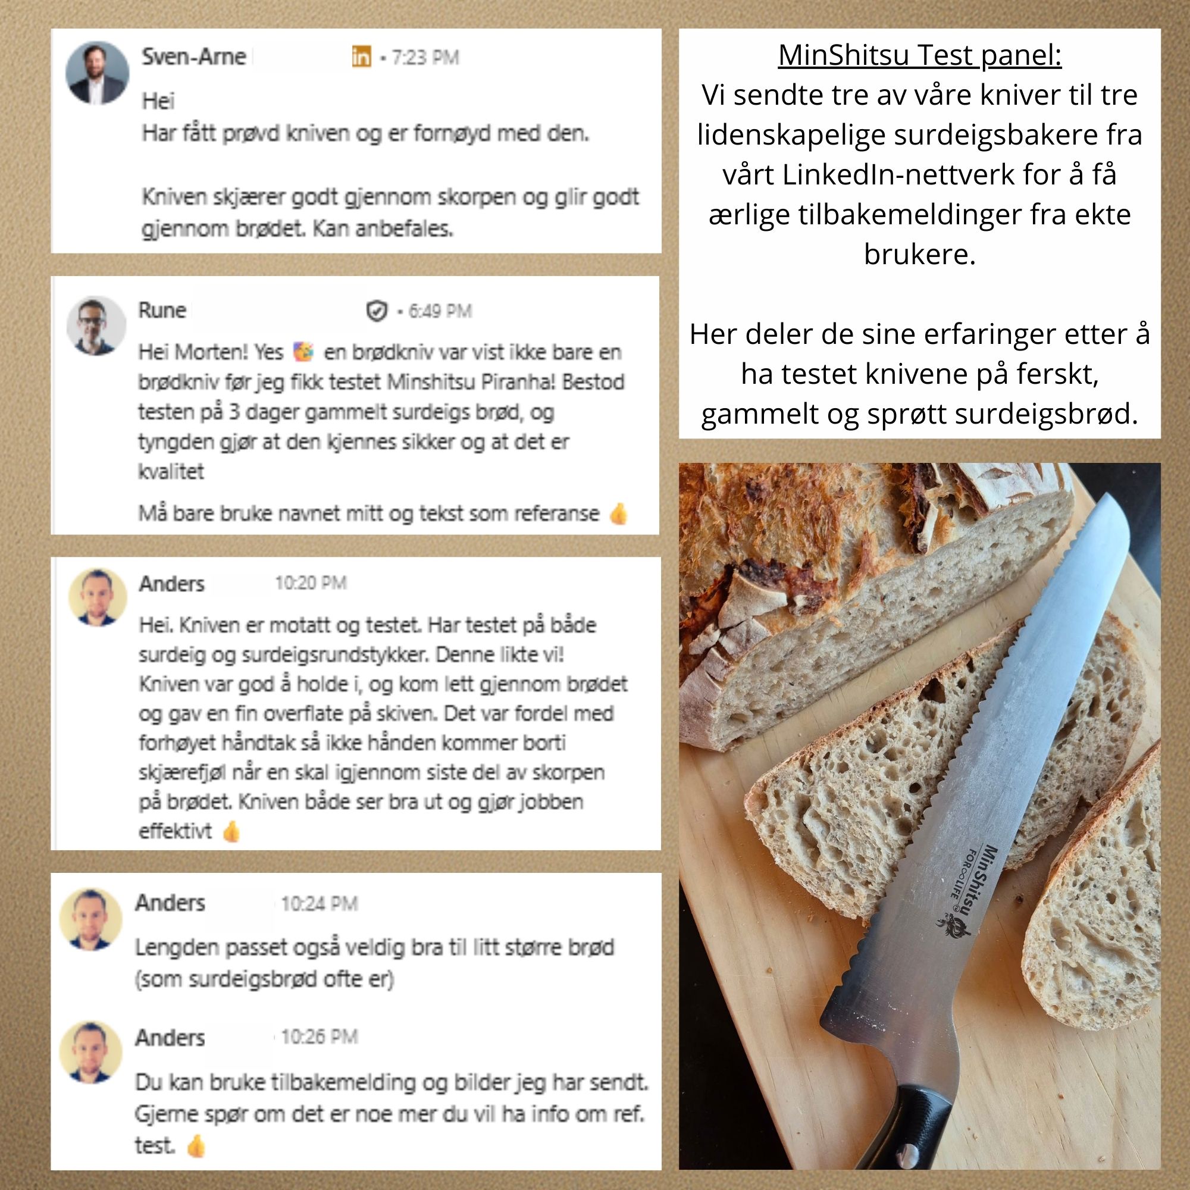Click the Rune sender name
1190x1190 pixels.
162,310
